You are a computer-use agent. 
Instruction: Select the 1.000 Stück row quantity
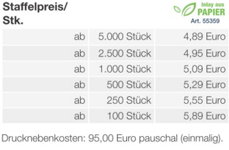pyautogui.click(x=122, y=69)
